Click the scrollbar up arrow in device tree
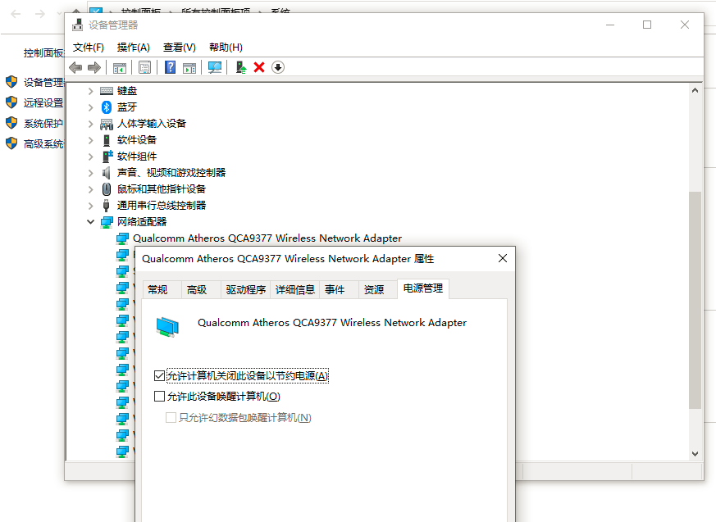The height and width of the screenshot is (522, 716). pos(695,90)
